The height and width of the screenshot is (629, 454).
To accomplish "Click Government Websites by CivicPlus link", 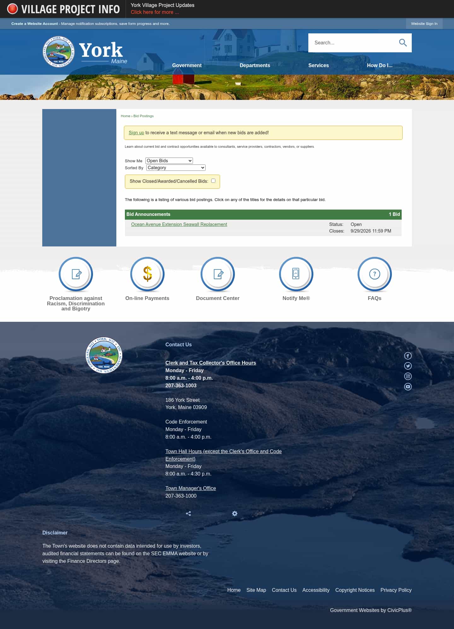I will pos(371,610).
